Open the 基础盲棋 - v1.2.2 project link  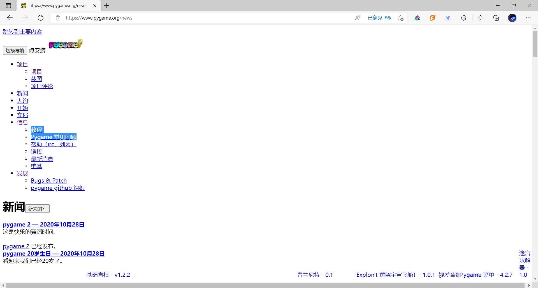click(x=108, y=275)
